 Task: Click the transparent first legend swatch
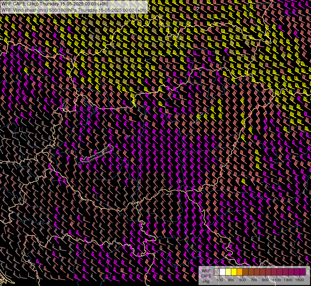tap(217, 272)
